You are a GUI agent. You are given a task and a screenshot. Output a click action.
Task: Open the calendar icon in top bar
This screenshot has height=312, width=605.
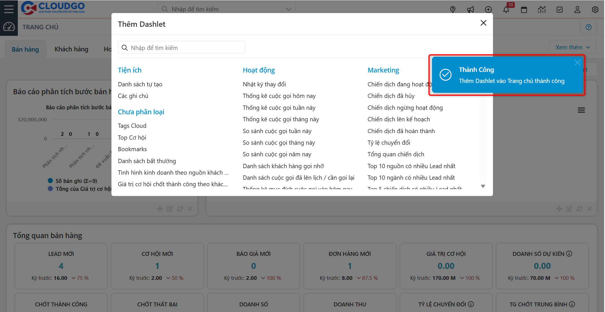[524, 9]
